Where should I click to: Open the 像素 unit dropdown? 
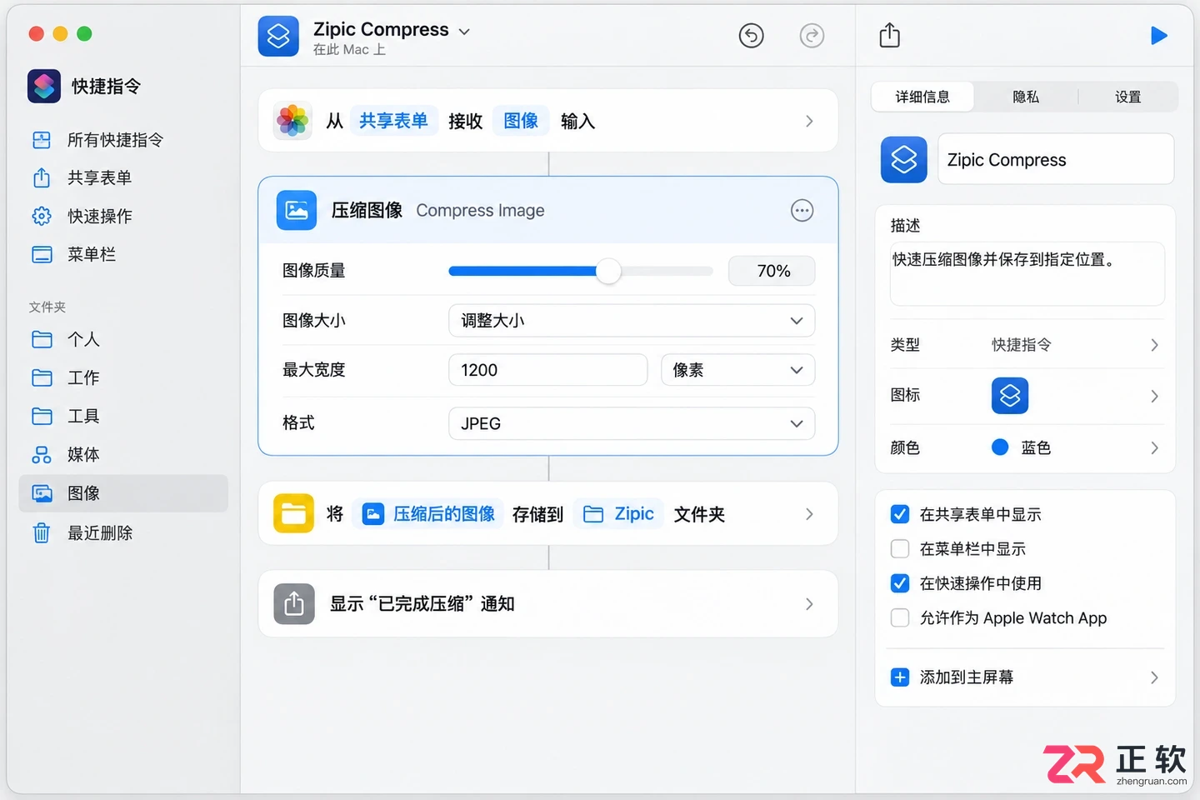coord(737,370)
